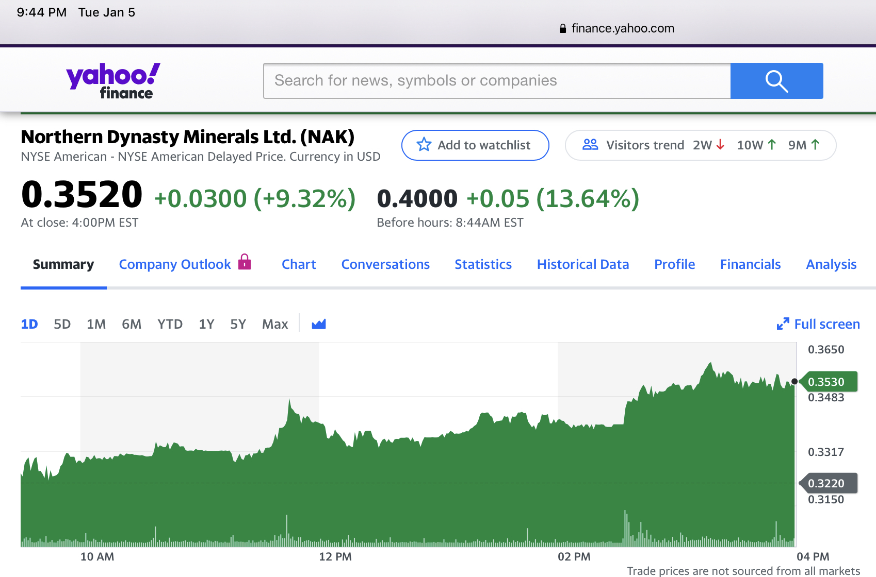Viewport: 876px width, 577px height.
Task: Click the Yahoo Finance logo
Action: [x=113, y=81]
